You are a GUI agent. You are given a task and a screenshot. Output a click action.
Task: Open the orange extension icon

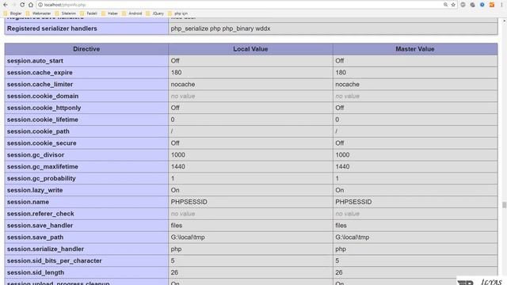(492, 5)
